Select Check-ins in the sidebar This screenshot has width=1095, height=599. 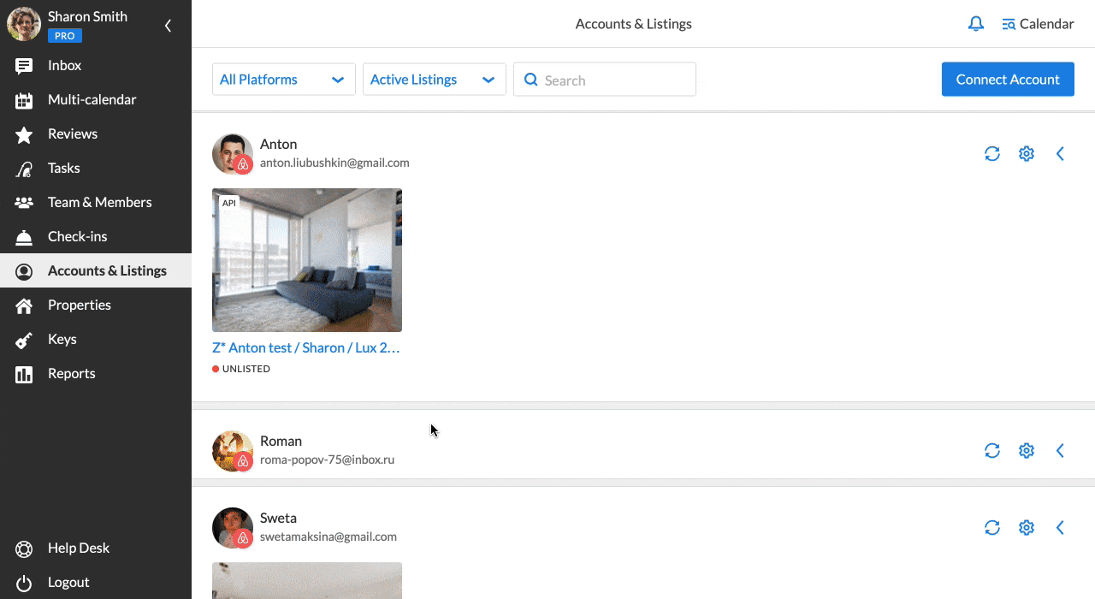point(96,237)
